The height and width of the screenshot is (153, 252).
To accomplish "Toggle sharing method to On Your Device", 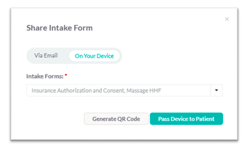I will (x=94, y=56).
